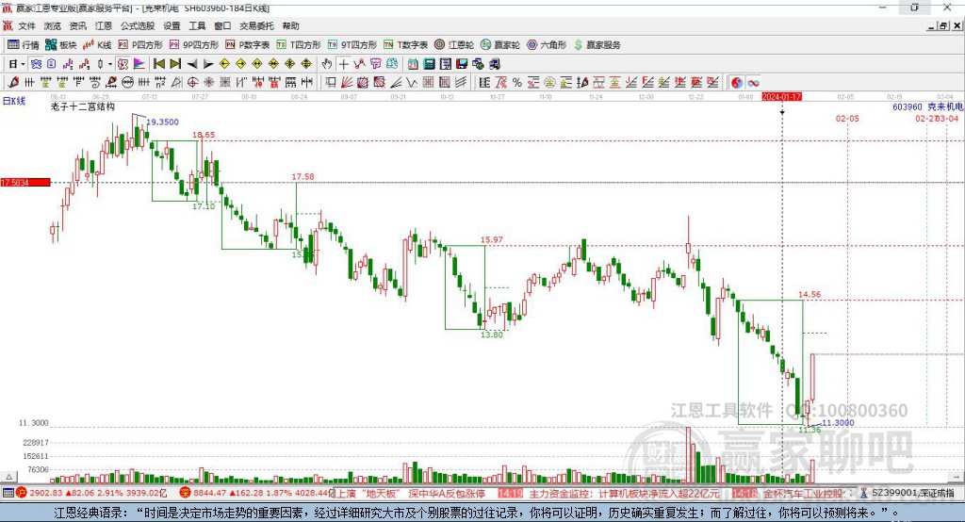The image size is (965, 522).
Task: Open the T四方形 tool
Action: [299, 45]
